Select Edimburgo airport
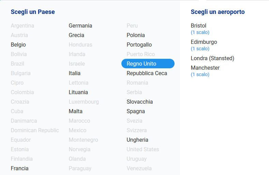 [x=204, y=42]
